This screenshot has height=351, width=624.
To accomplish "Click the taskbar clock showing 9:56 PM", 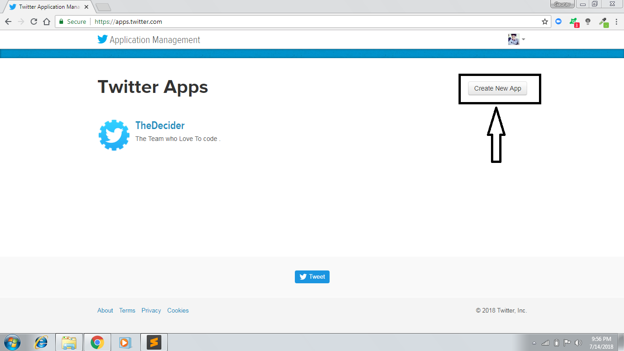I will pos(601,343).
